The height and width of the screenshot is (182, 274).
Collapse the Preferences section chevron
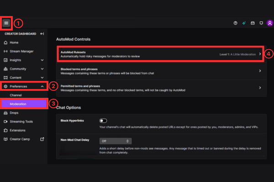[42, 86]
